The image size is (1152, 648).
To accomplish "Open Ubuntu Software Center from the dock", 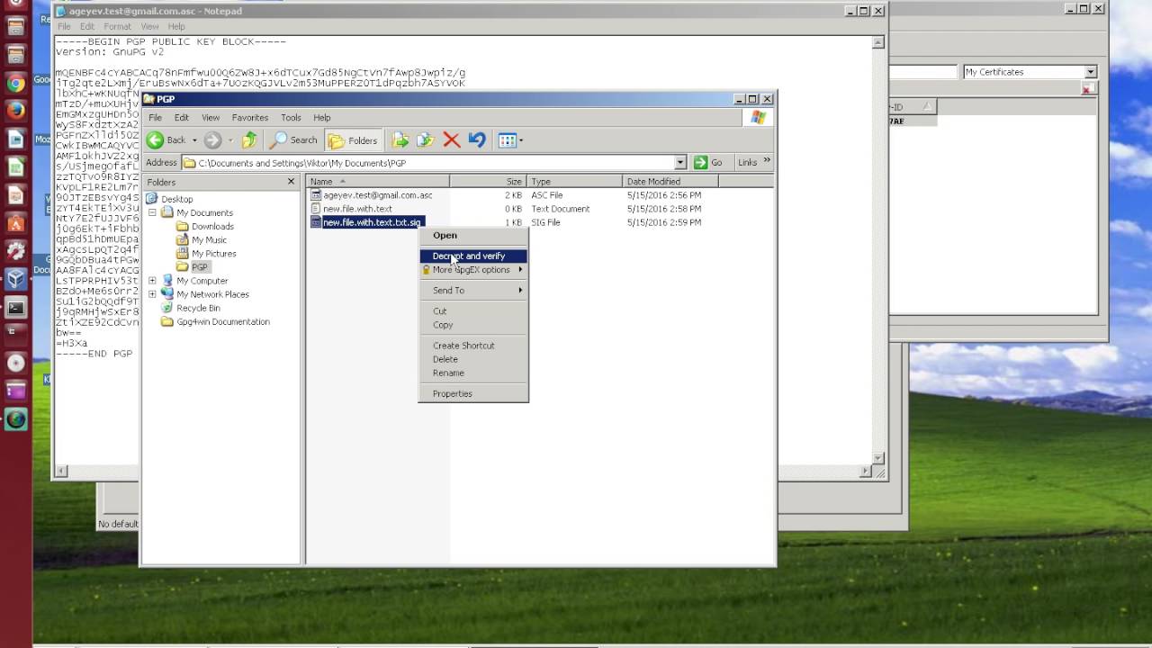I will 15,223.
